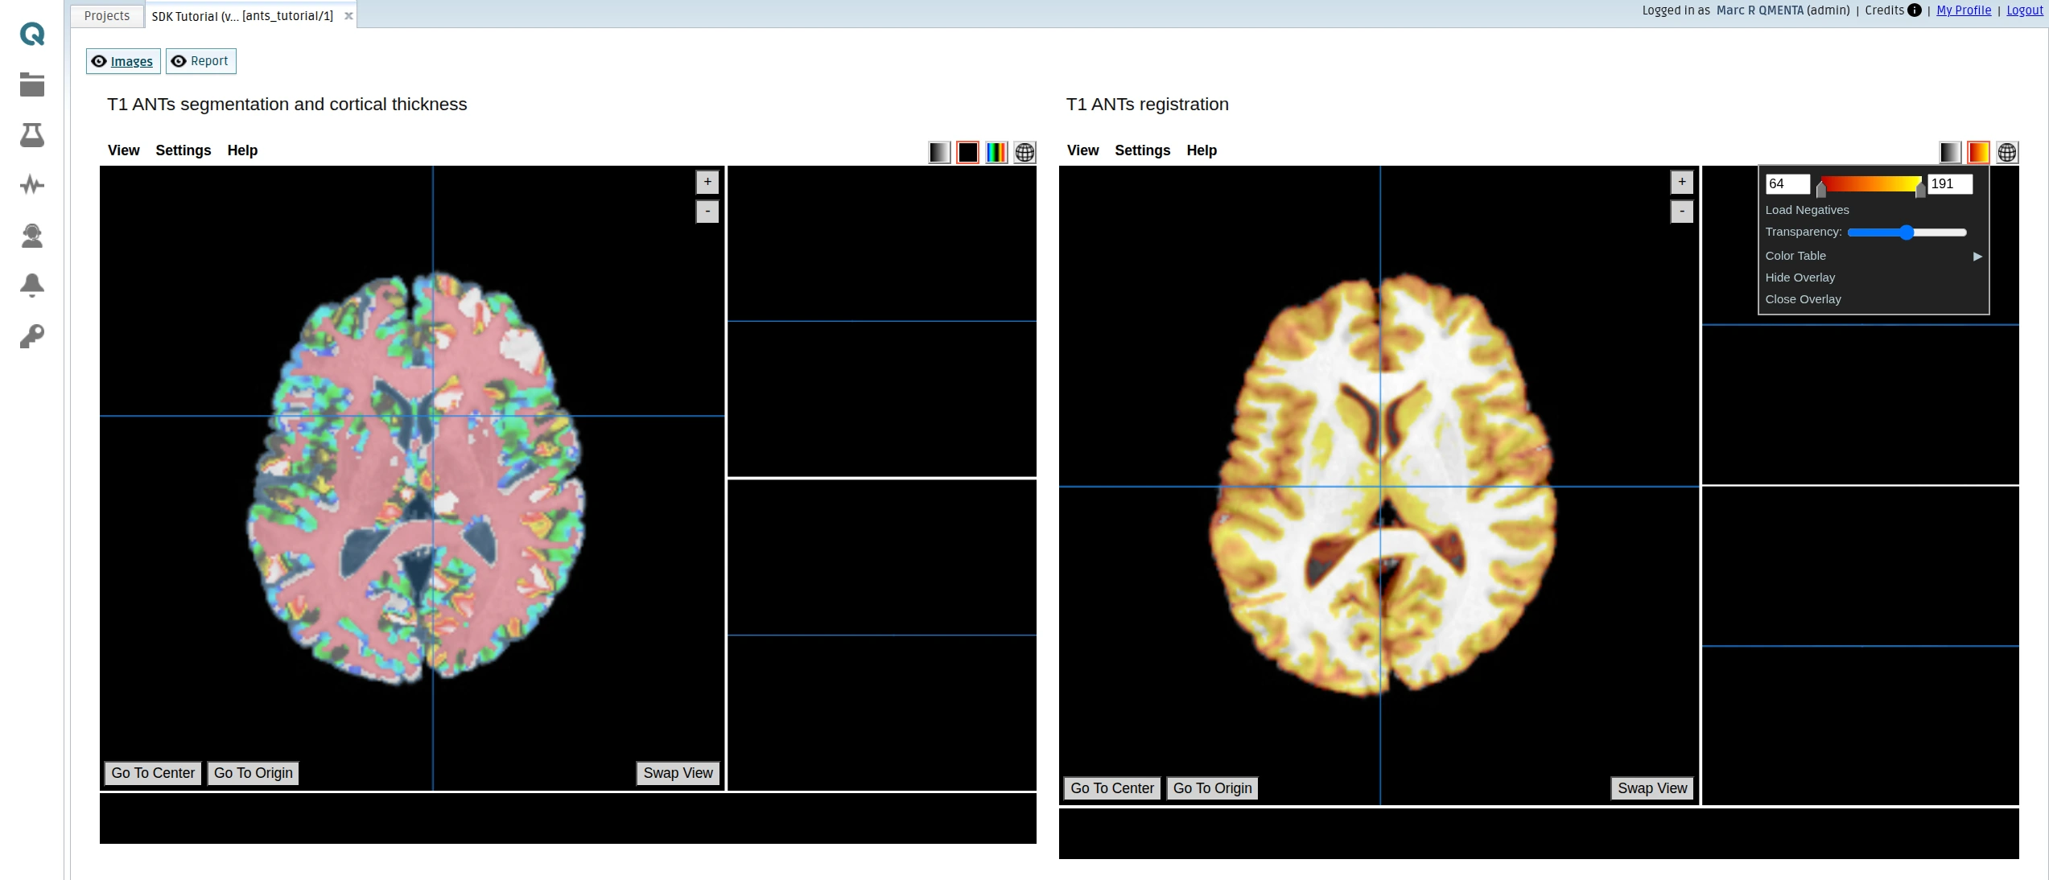Click globe icon in right viewer toolbar

click(x=2007, y=152)
